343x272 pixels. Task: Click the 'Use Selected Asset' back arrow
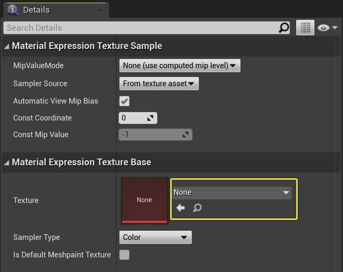click(180, 208)
